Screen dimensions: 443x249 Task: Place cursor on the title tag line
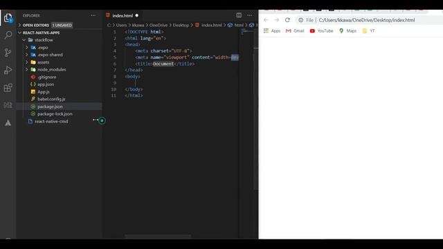pos(165,64)
